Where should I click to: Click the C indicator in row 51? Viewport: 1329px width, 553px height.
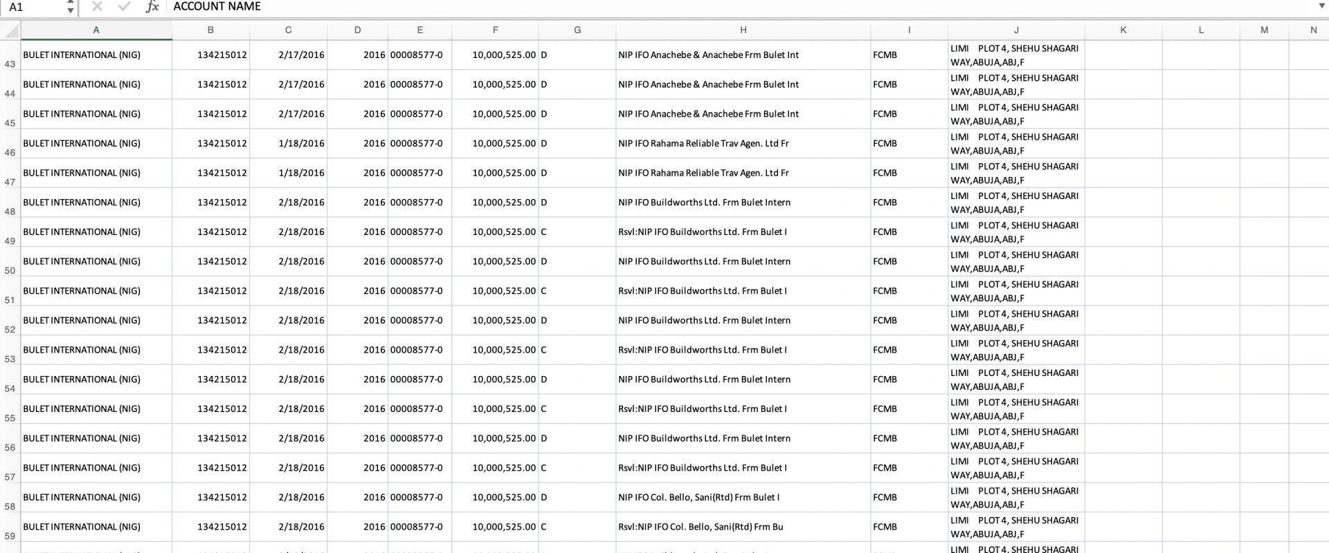click(543, 291)
